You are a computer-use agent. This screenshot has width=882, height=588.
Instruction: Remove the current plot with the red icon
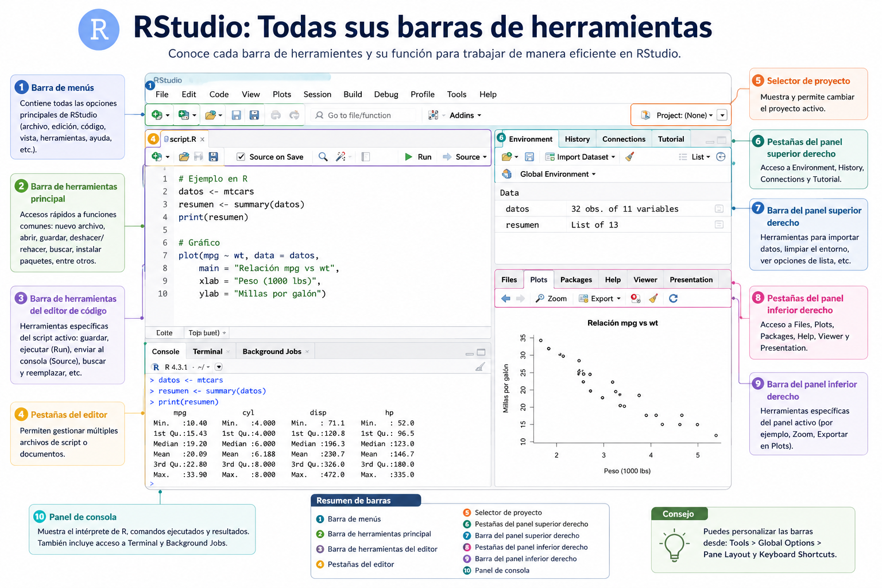click(636, 299)
